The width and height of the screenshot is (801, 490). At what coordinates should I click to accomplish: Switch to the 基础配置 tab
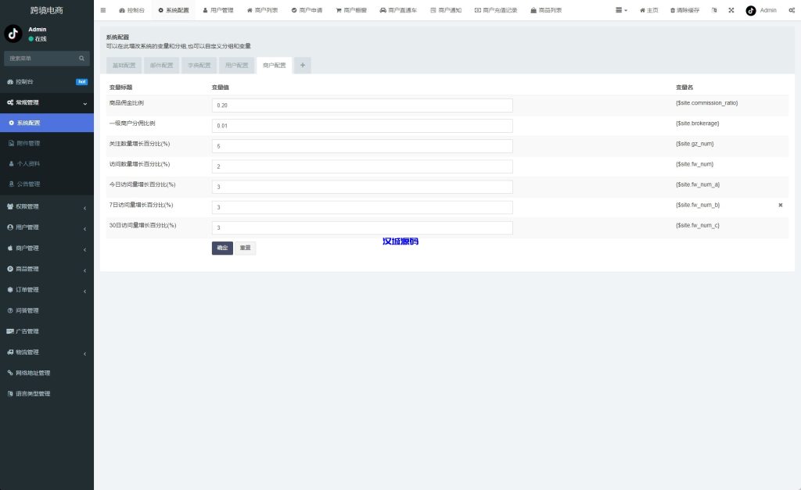pos(124,66)
